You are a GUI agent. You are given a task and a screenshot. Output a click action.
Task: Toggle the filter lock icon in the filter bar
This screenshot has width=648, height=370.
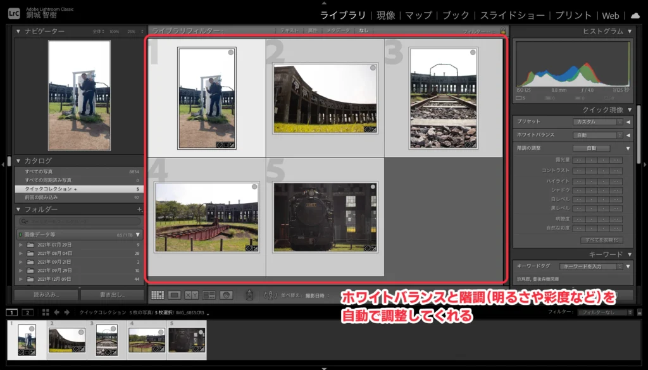[502, 30]
